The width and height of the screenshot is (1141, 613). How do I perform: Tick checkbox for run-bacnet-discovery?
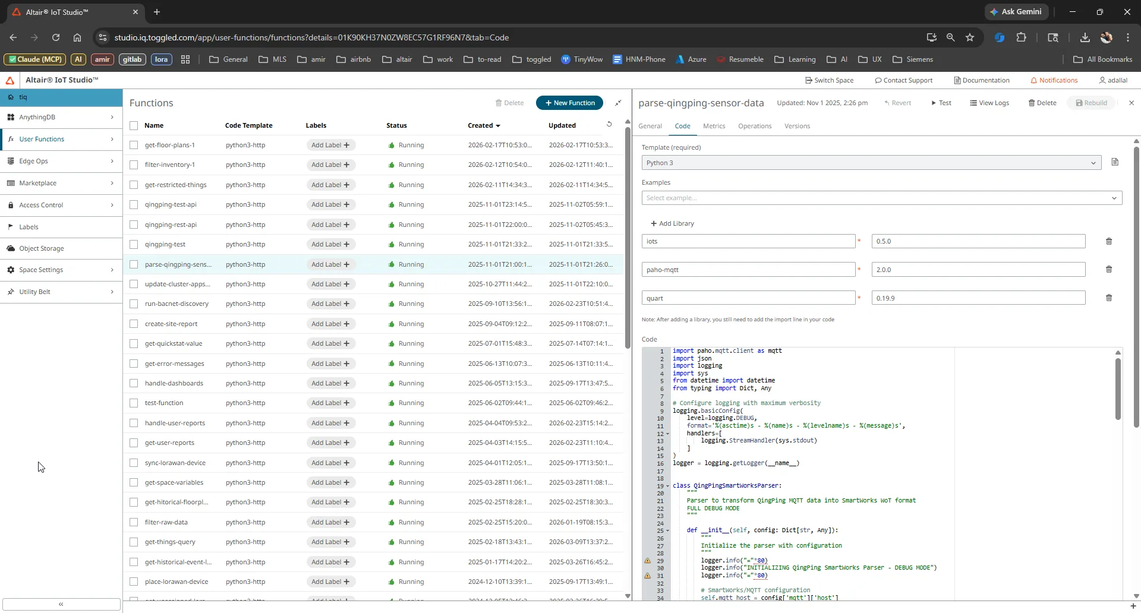[134, 304]
